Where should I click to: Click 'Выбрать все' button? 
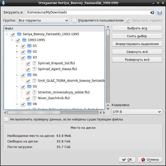137,28
